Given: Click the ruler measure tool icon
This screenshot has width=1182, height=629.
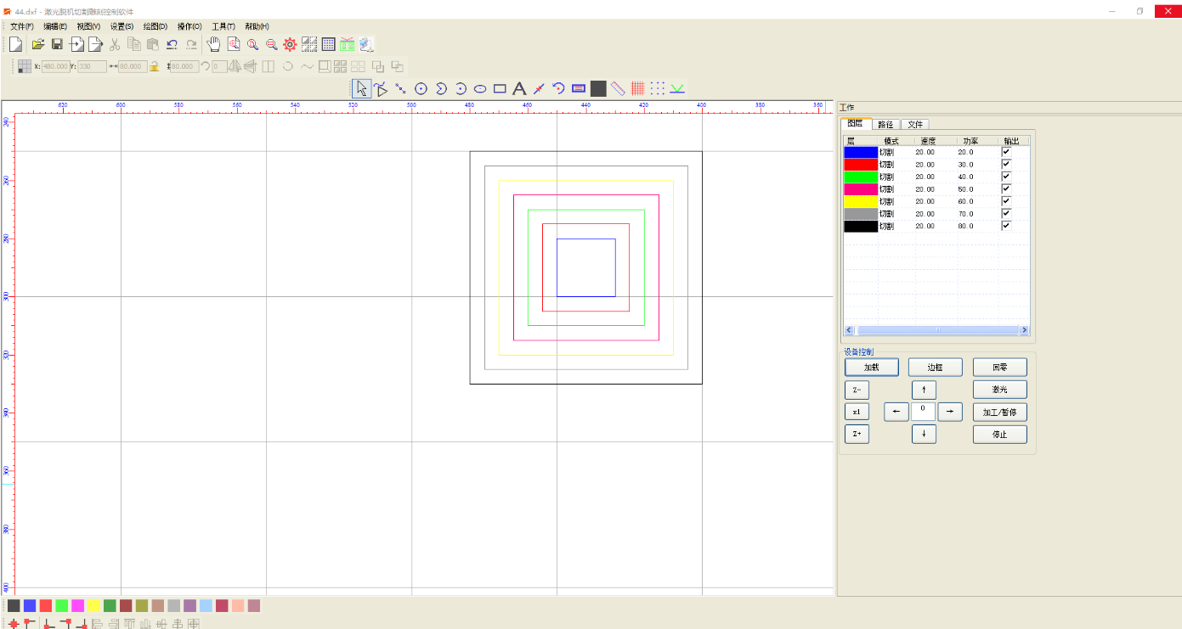Looking at the screenshot, I should [618, 88].
